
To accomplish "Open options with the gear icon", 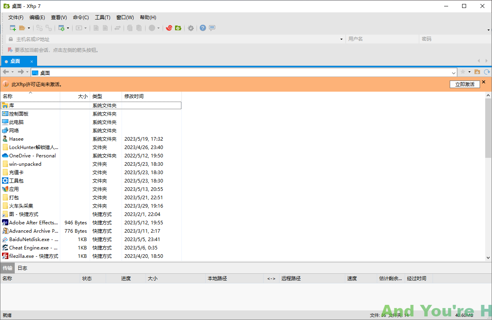I will [x=191, y=28].
